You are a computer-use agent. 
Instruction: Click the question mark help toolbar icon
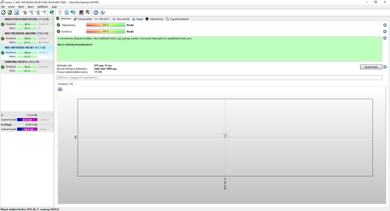pos(96,12)
